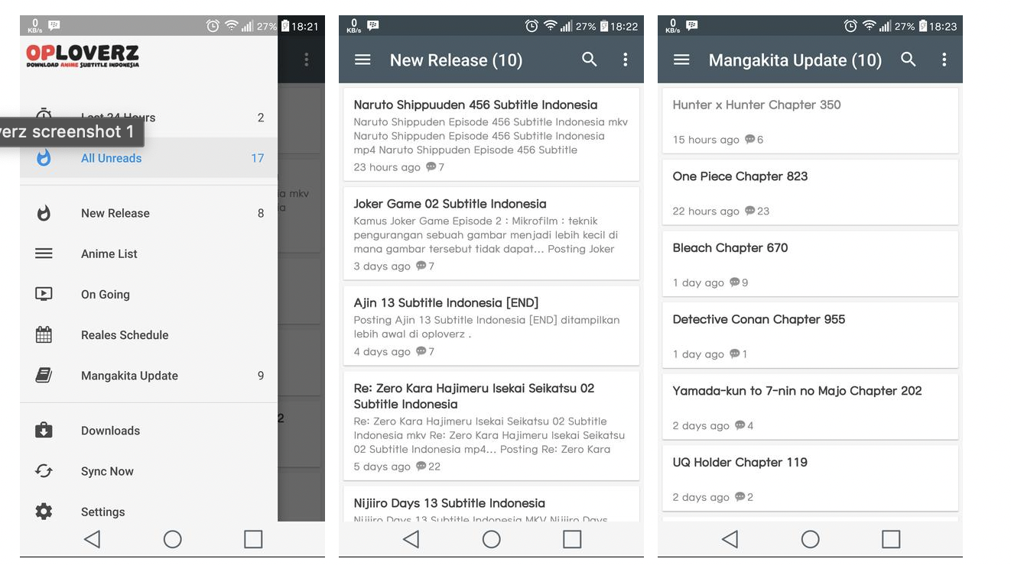This screenshot has height=565, width=1011.
Task: Click the calendar icon beside Reales Schedule
Action: point(44,334)
